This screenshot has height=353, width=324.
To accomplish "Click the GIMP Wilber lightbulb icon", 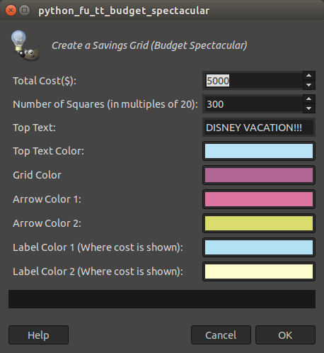I will (x=25, y=45).
